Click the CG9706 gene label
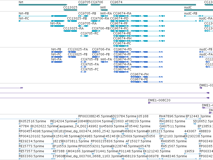 [97, 2]
